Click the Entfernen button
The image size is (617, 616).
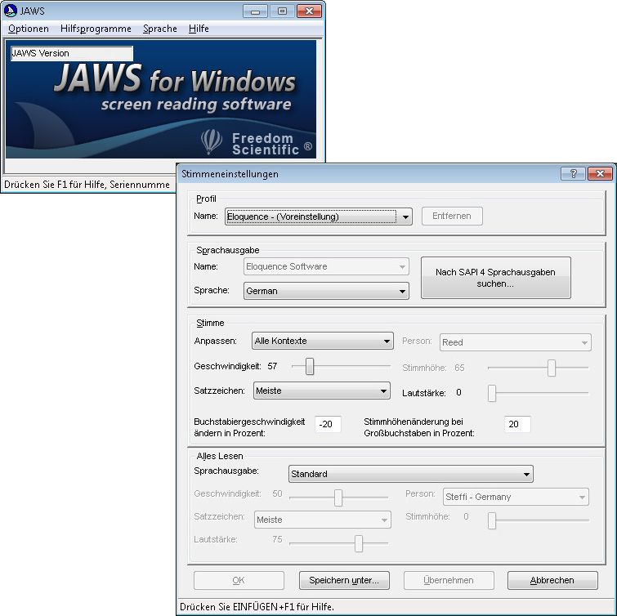coord(452,216)
